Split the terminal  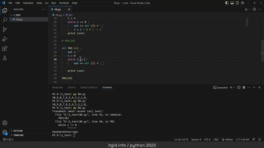(x=239, y=88)
